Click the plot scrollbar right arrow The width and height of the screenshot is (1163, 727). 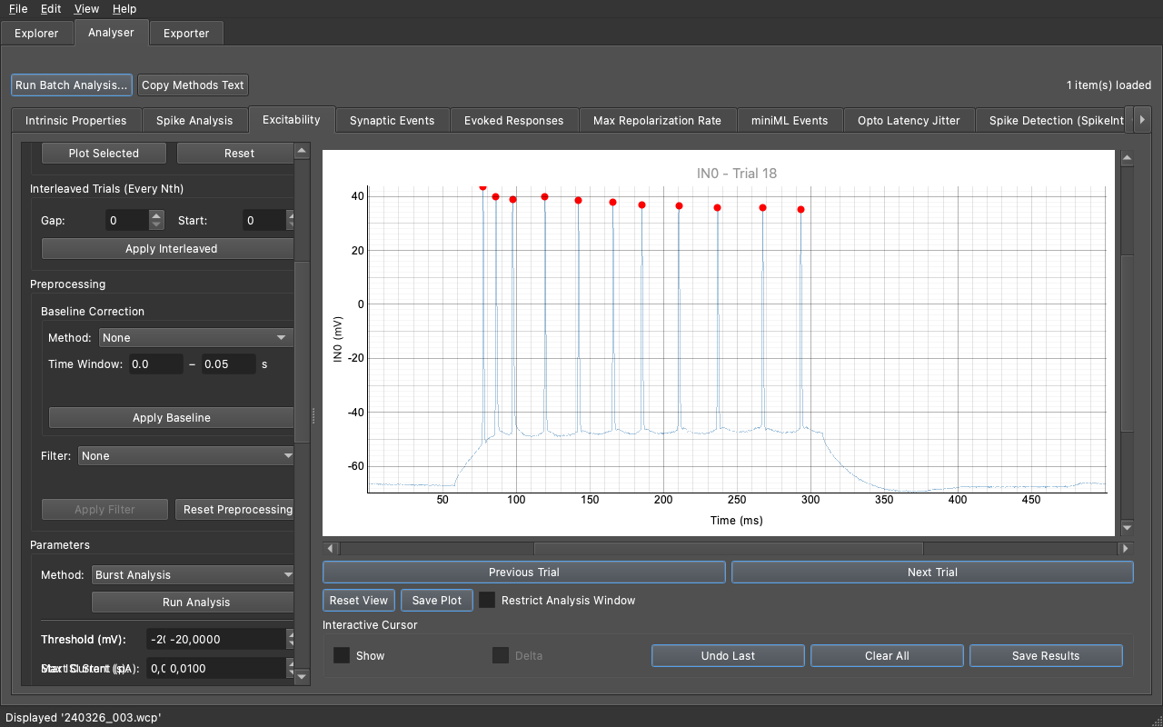[x=1127, y=549]
